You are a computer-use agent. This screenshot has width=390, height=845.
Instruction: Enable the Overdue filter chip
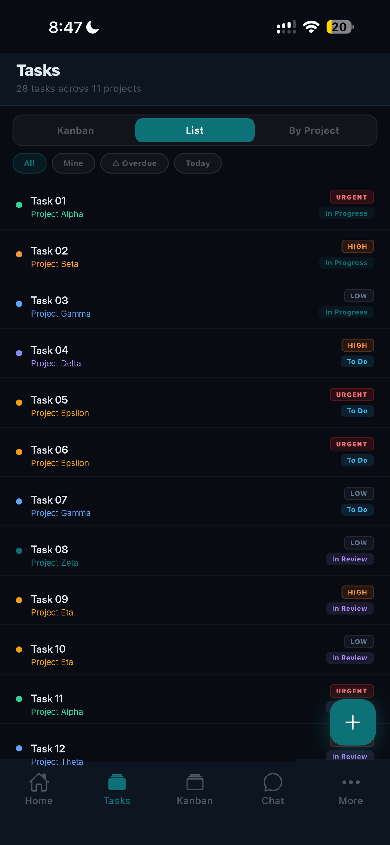pyautogui.click(x=134, y=163)
